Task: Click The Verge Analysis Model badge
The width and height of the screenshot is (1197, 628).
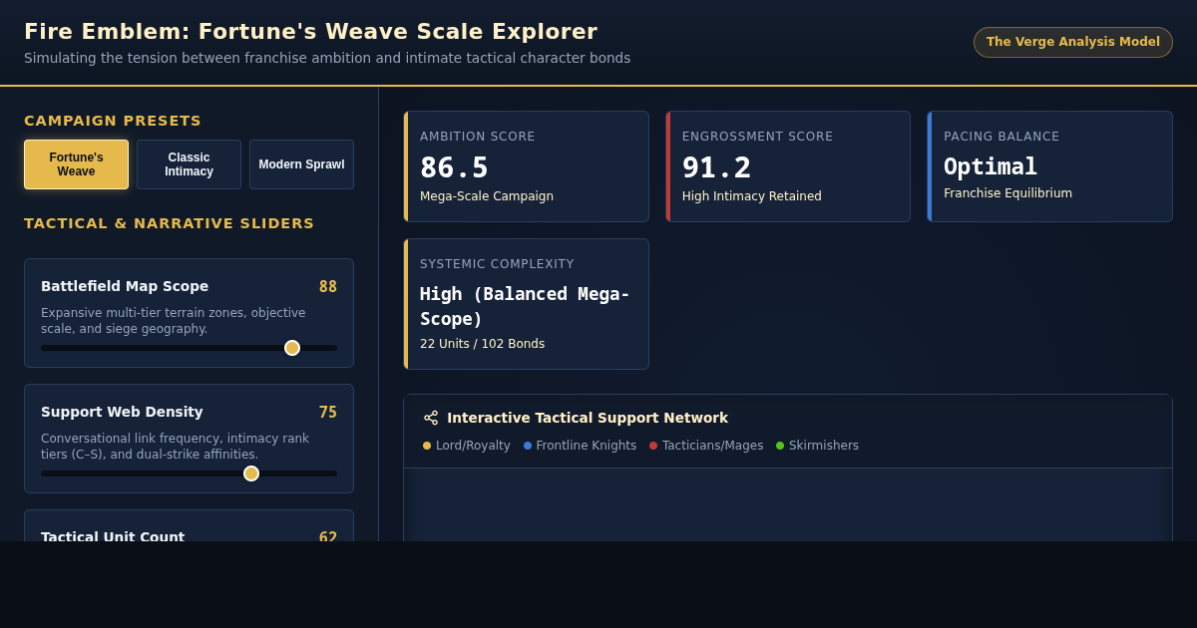Action: 1072,42
